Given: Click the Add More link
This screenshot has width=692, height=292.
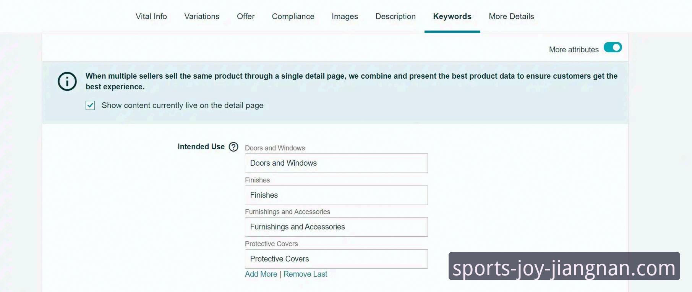Looking at the screenshot, I should [x=261, y=274].
